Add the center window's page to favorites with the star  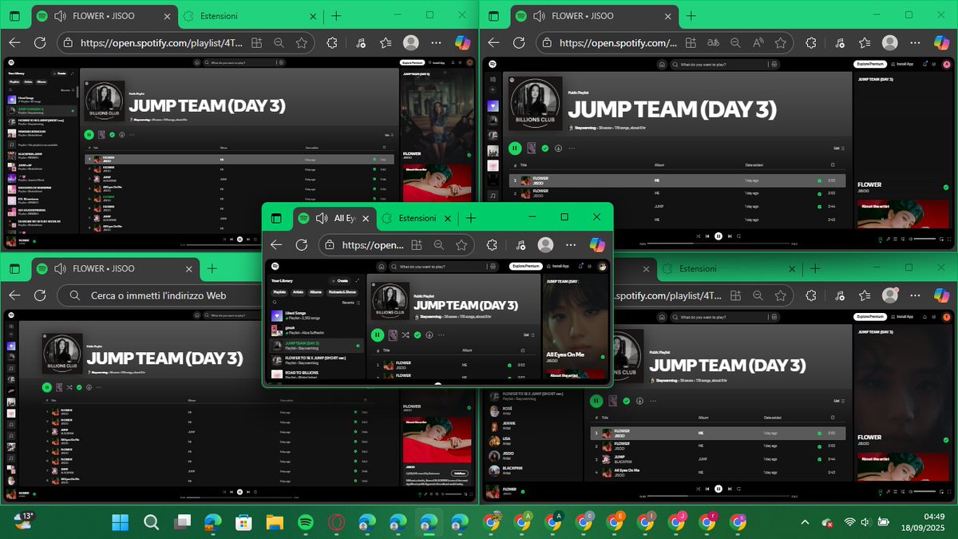click(x=461, y=245)
